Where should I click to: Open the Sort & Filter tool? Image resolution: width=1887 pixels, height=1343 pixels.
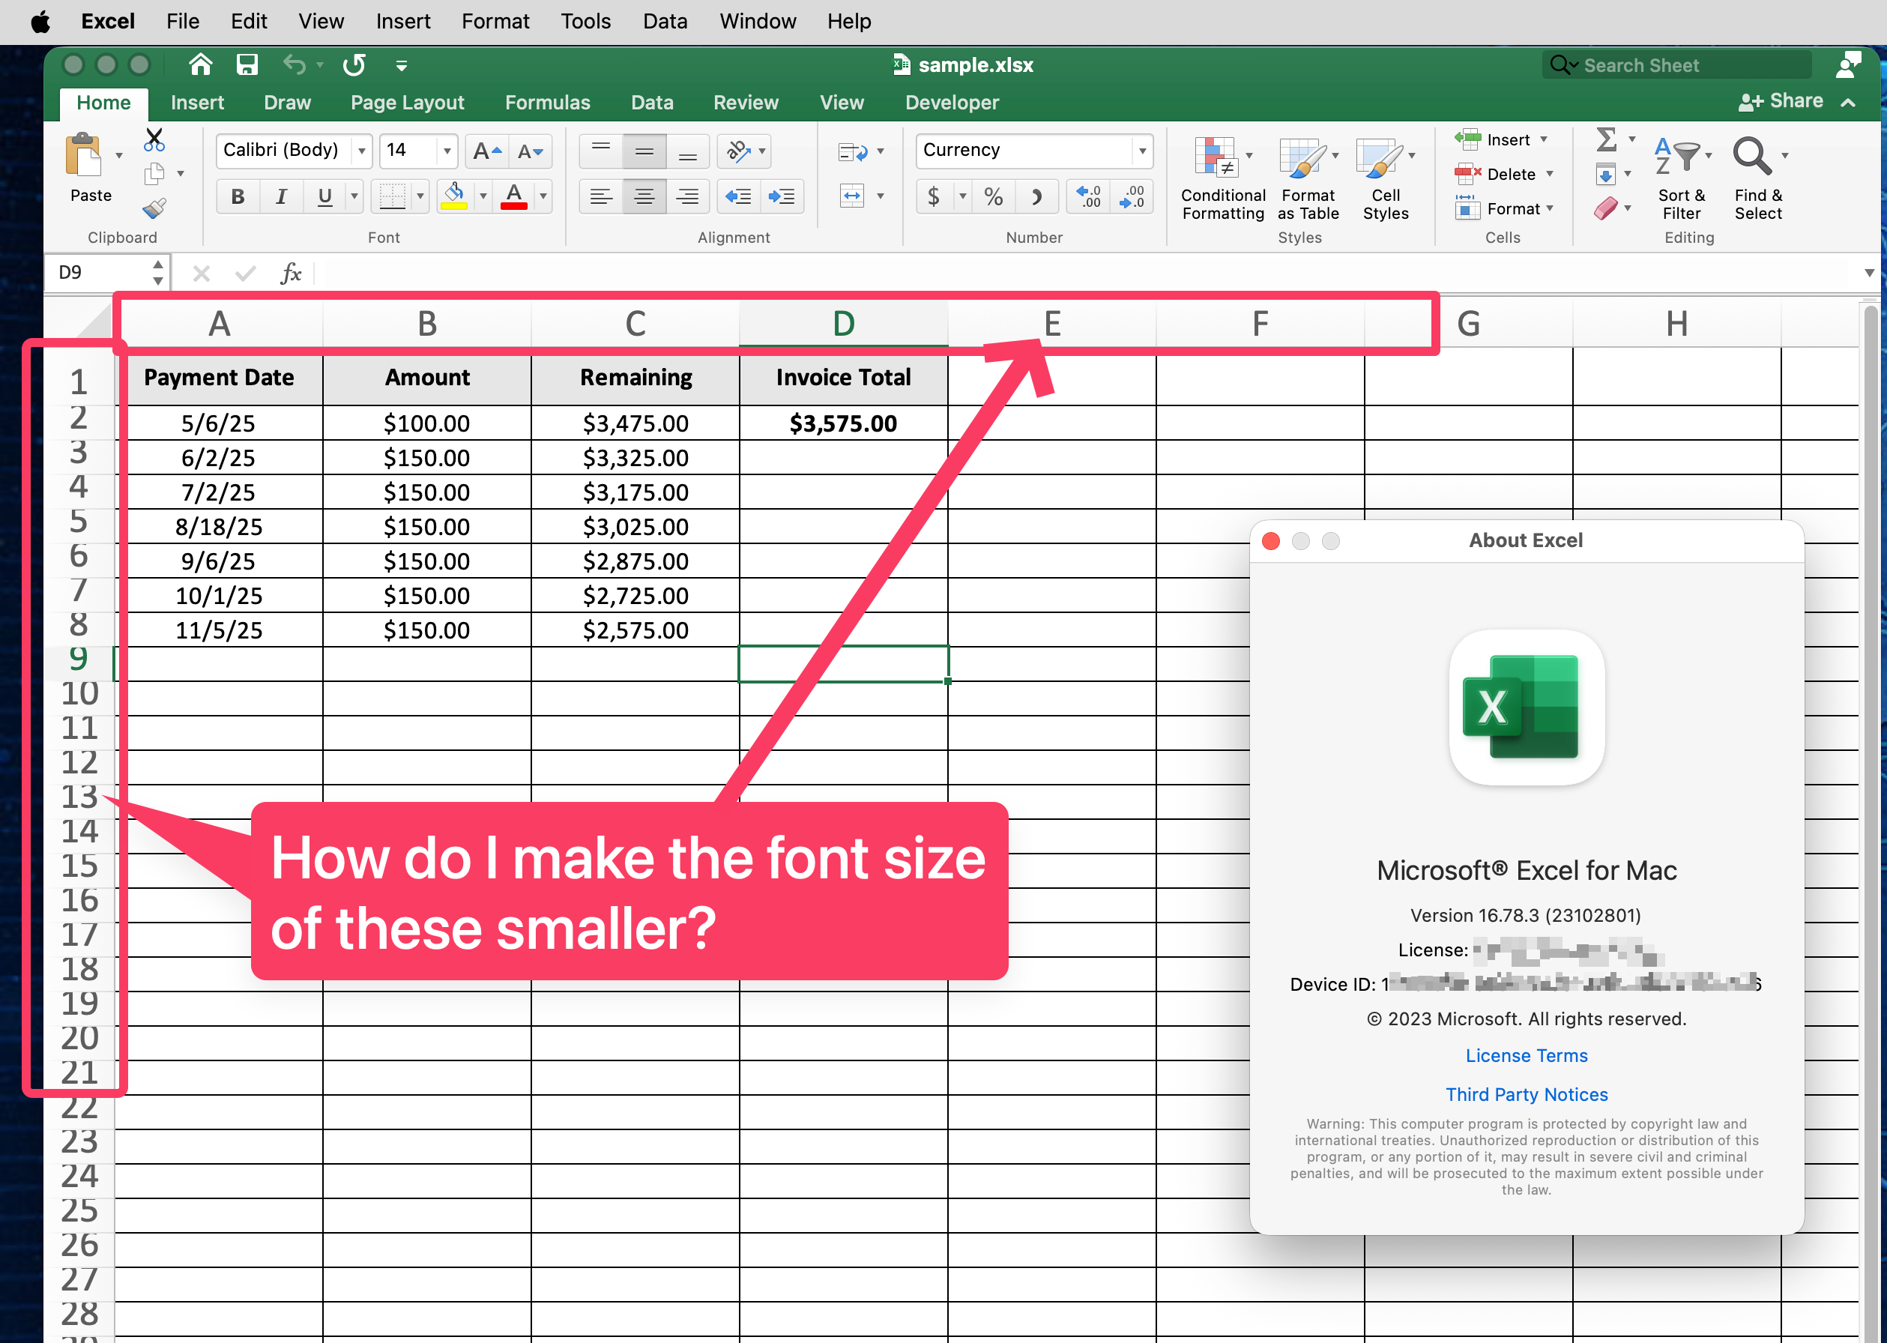[1681, 178]
